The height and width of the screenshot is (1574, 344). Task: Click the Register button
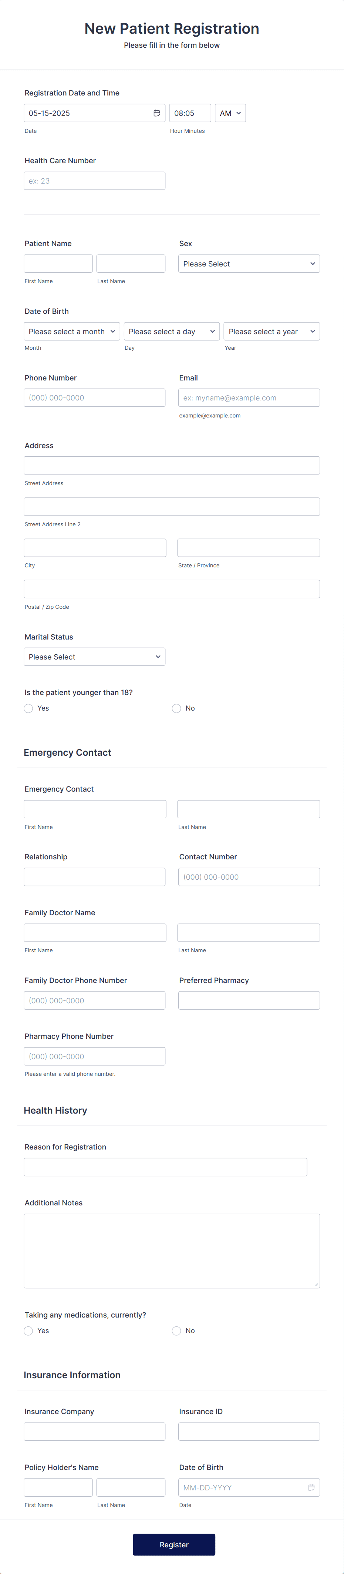coord(173,1544)
